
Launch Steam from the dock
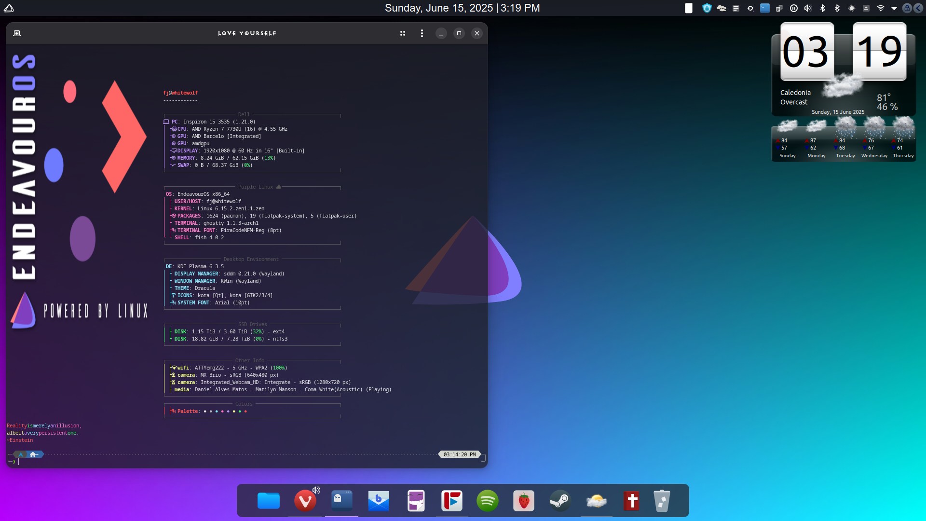coord(560,501)
